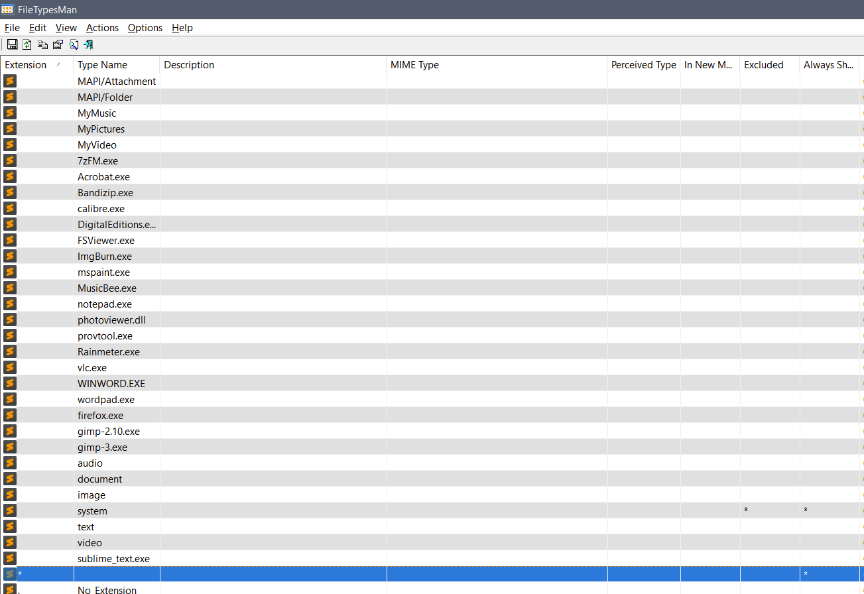Click the icon beside video row

coord(9,542)
